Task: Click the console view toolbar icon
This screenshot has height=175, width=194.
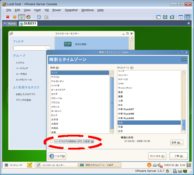Action: [188, 17]
